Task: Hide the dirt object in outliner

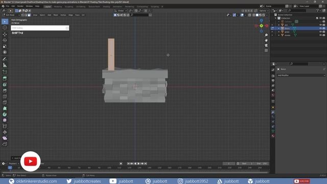Action: 320,25
